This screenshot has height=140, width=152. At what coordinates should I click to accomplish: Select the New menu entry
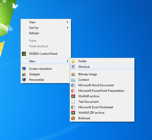[x=46, y=61]
